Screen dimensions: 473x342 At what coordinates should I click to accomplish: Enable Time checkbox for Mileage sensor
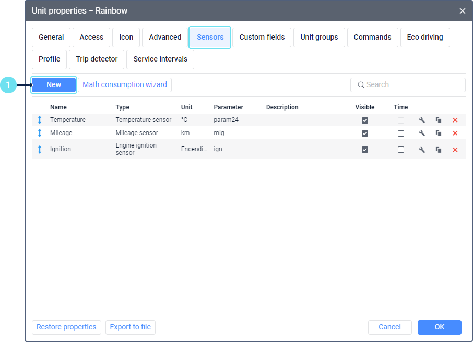(x=400, y=133)
